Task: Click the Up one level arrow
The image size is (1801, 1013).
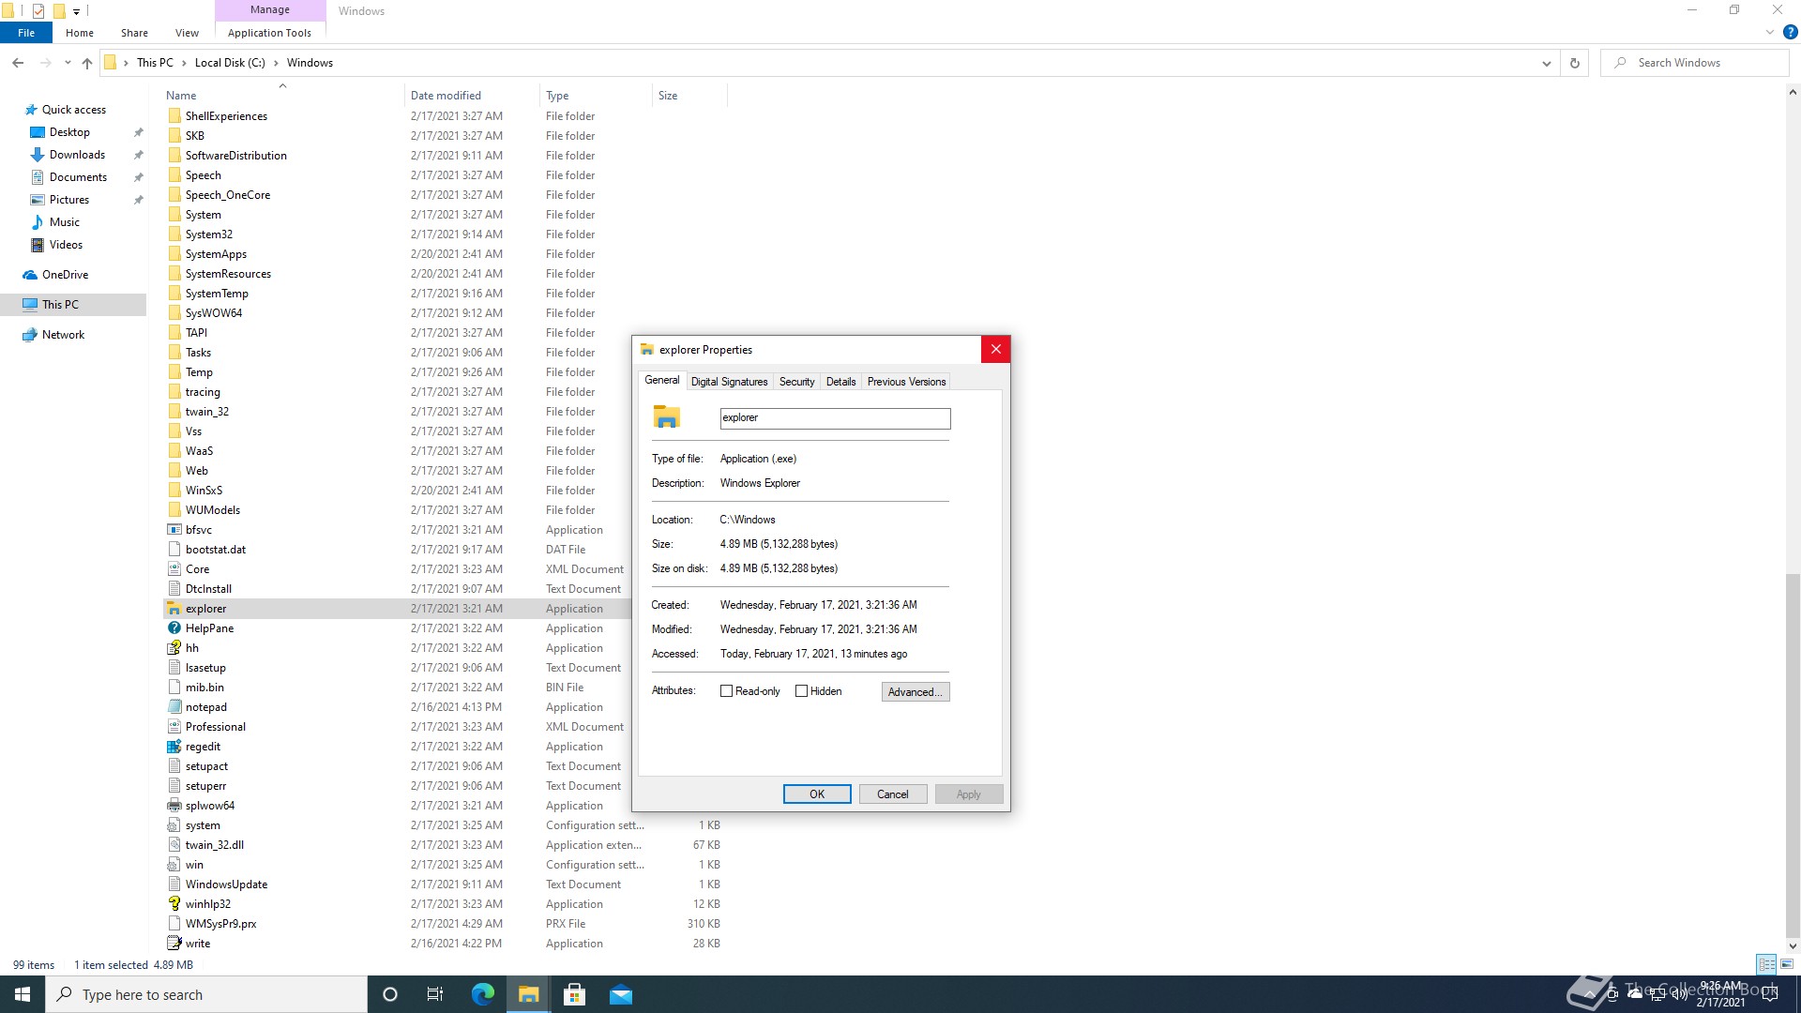Action: pyautogui.click(x=87, y=63)
